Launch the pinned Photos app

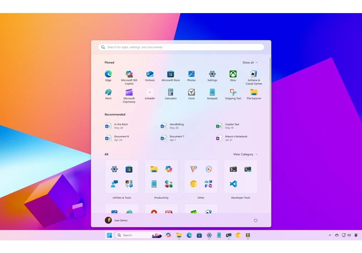pos(191,76)
